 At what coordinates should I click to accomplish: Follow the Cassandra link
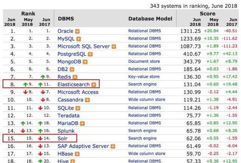[70, 100]
